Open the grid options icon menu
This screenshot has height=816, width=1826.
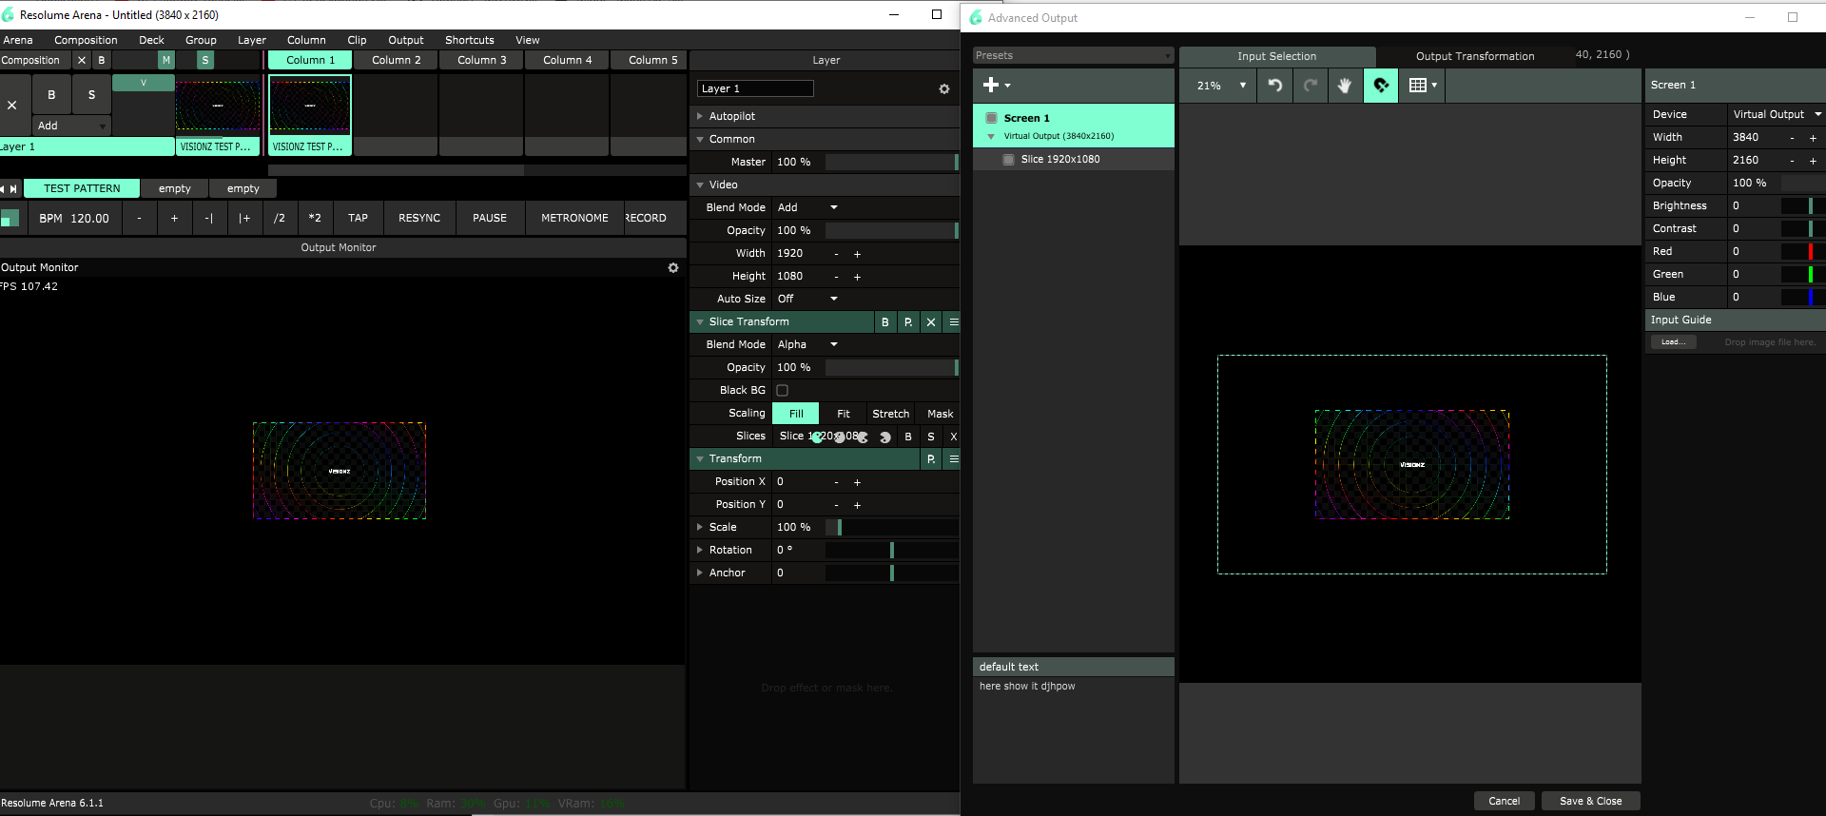(x=1422, y=86)
